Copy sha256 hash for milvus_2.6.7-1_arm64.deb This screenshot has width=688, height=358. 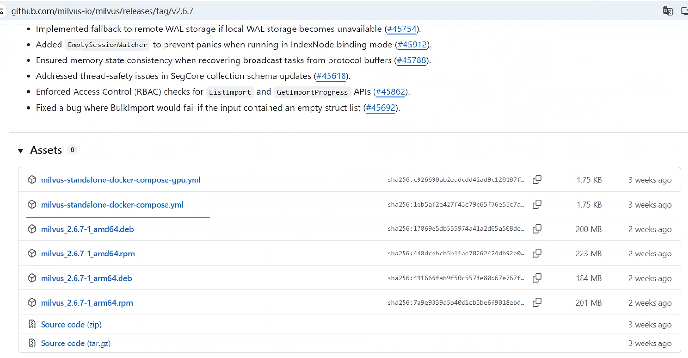[x=537, y=278]
